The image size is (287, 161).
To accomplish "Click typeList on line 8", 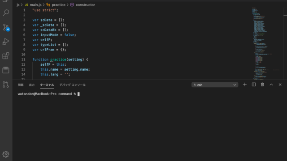I will (48, 45).
